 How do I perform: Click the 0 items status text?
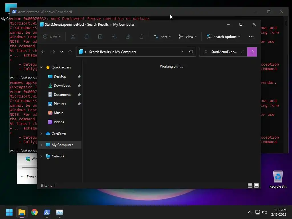tap(46, 186)
